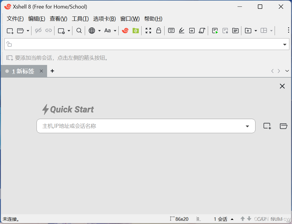Close the Quick Start panel
The image size is (292, 224).
[282, 86]
